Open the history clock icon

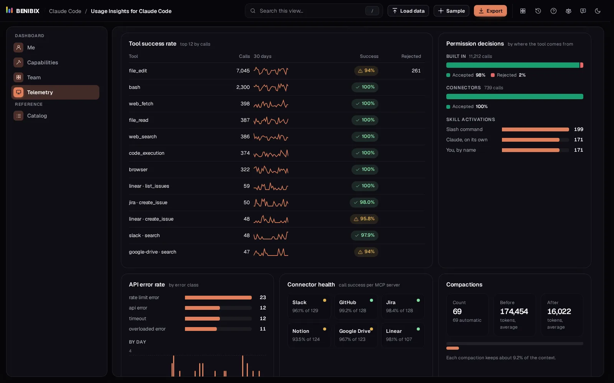tap(538, 11)
